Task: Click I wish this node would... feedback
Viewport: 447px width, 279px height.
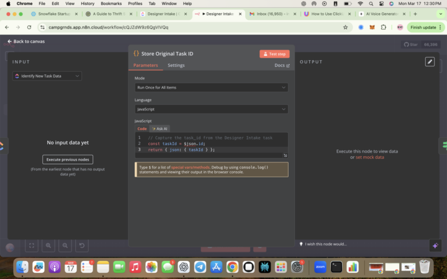Action: 323,244
